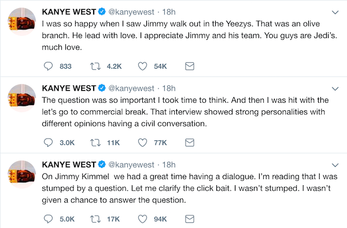The height and width of the screenshot is (228, 347).
Task: Retweet the Yeezys olive branch tweet
Action: 95,66
